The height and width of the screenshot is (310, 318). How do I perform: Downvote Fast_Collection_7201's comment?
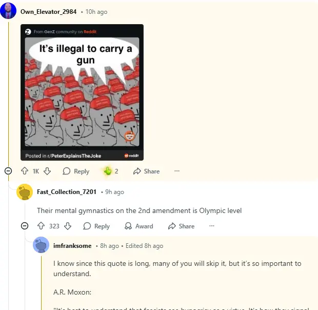click(x=68, y=226)
